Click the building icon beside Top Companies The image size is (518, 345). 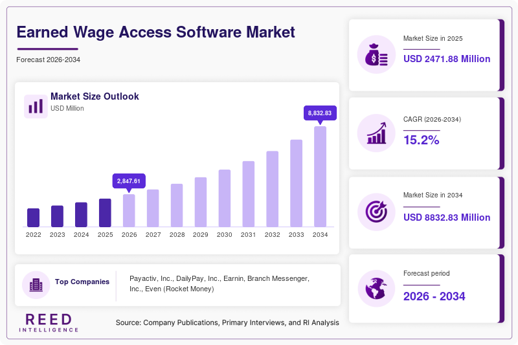pos(36,285)
